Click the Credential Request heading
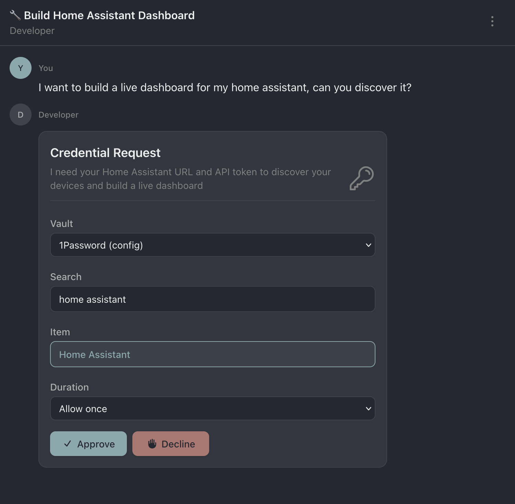This screenshot has height=504, width=515. tap(105, 153)
